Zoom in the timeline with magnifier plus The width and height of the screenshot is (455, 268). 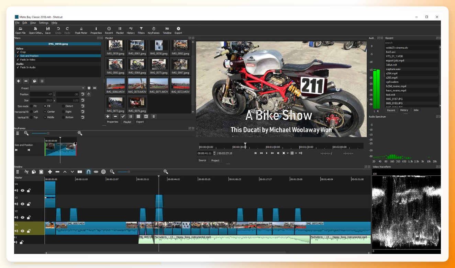(x=166, y=172)
